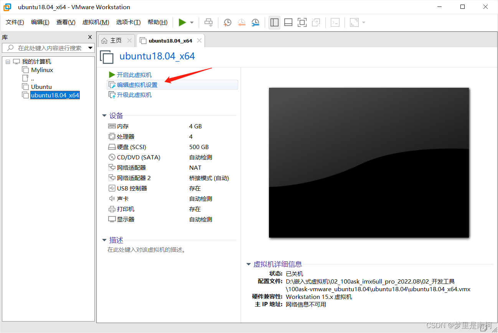Select Mylinux in the library tree

point(42,70)
